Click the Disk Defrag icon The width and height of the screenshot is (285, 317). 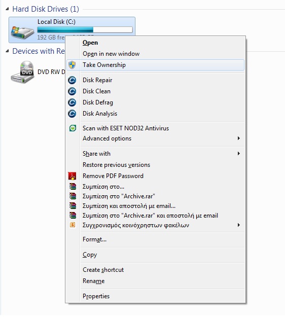pos(72,102)
